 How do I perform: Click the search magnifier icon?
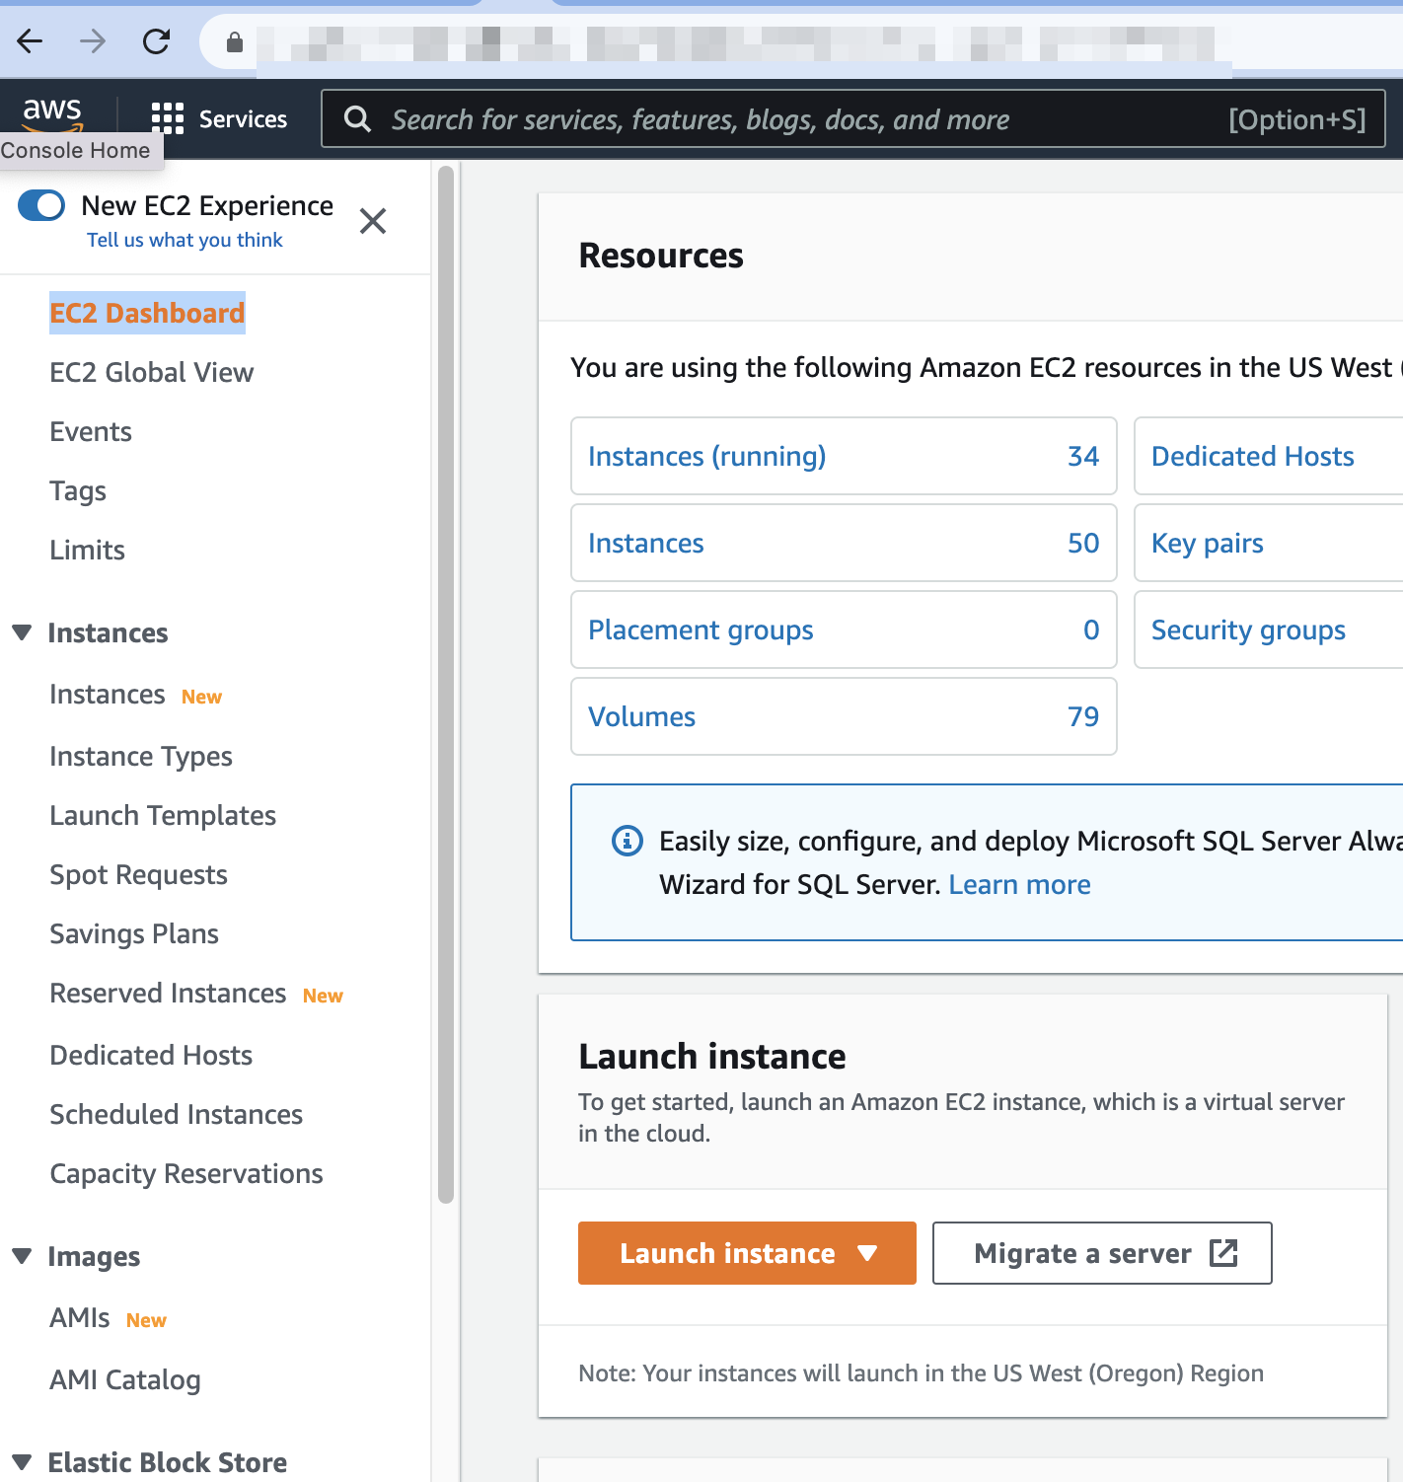tap(357, 119)
